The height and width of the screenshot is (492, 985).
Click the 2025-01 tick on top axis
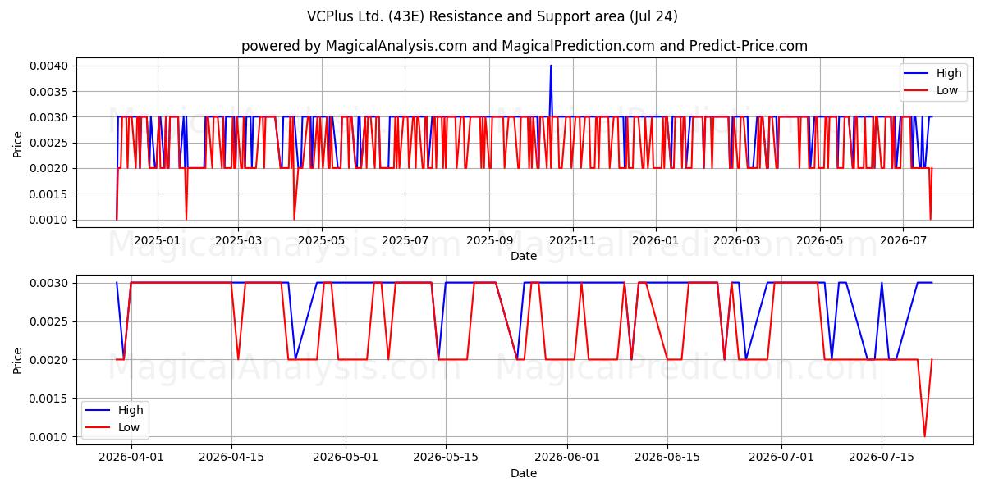pyautogui.click(x=157, y=240)
